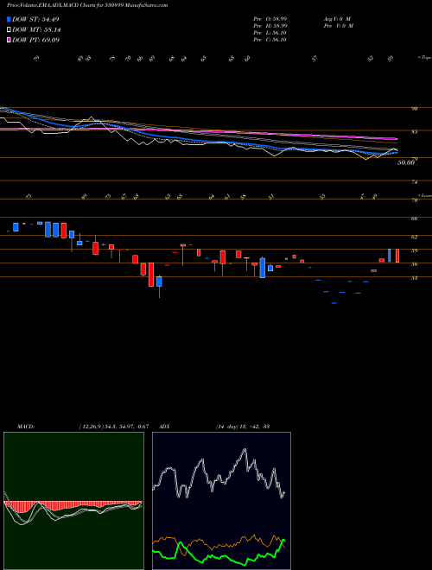Click the 90 axis label on right

415,108
